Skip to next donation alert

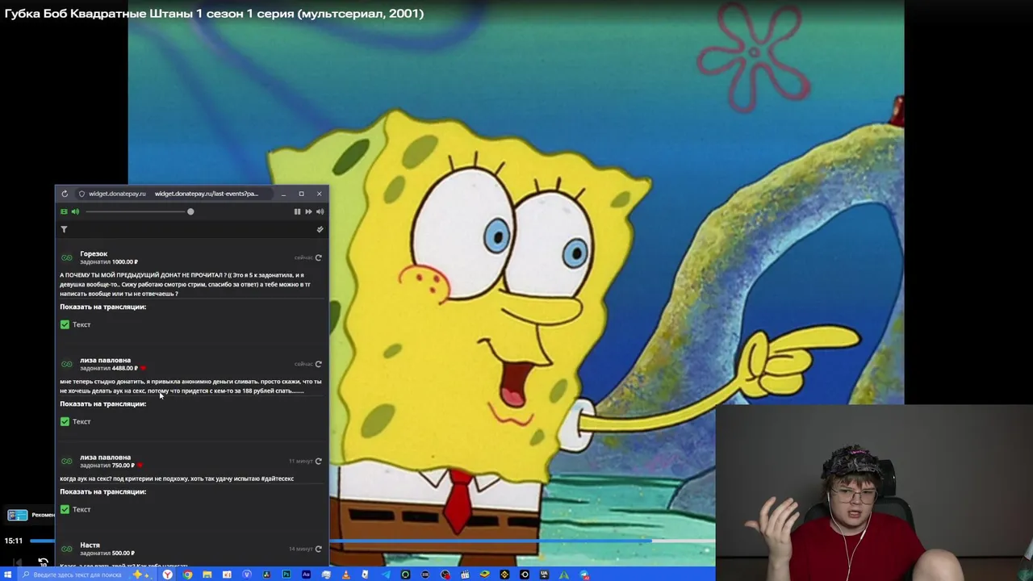coord(308,211)
